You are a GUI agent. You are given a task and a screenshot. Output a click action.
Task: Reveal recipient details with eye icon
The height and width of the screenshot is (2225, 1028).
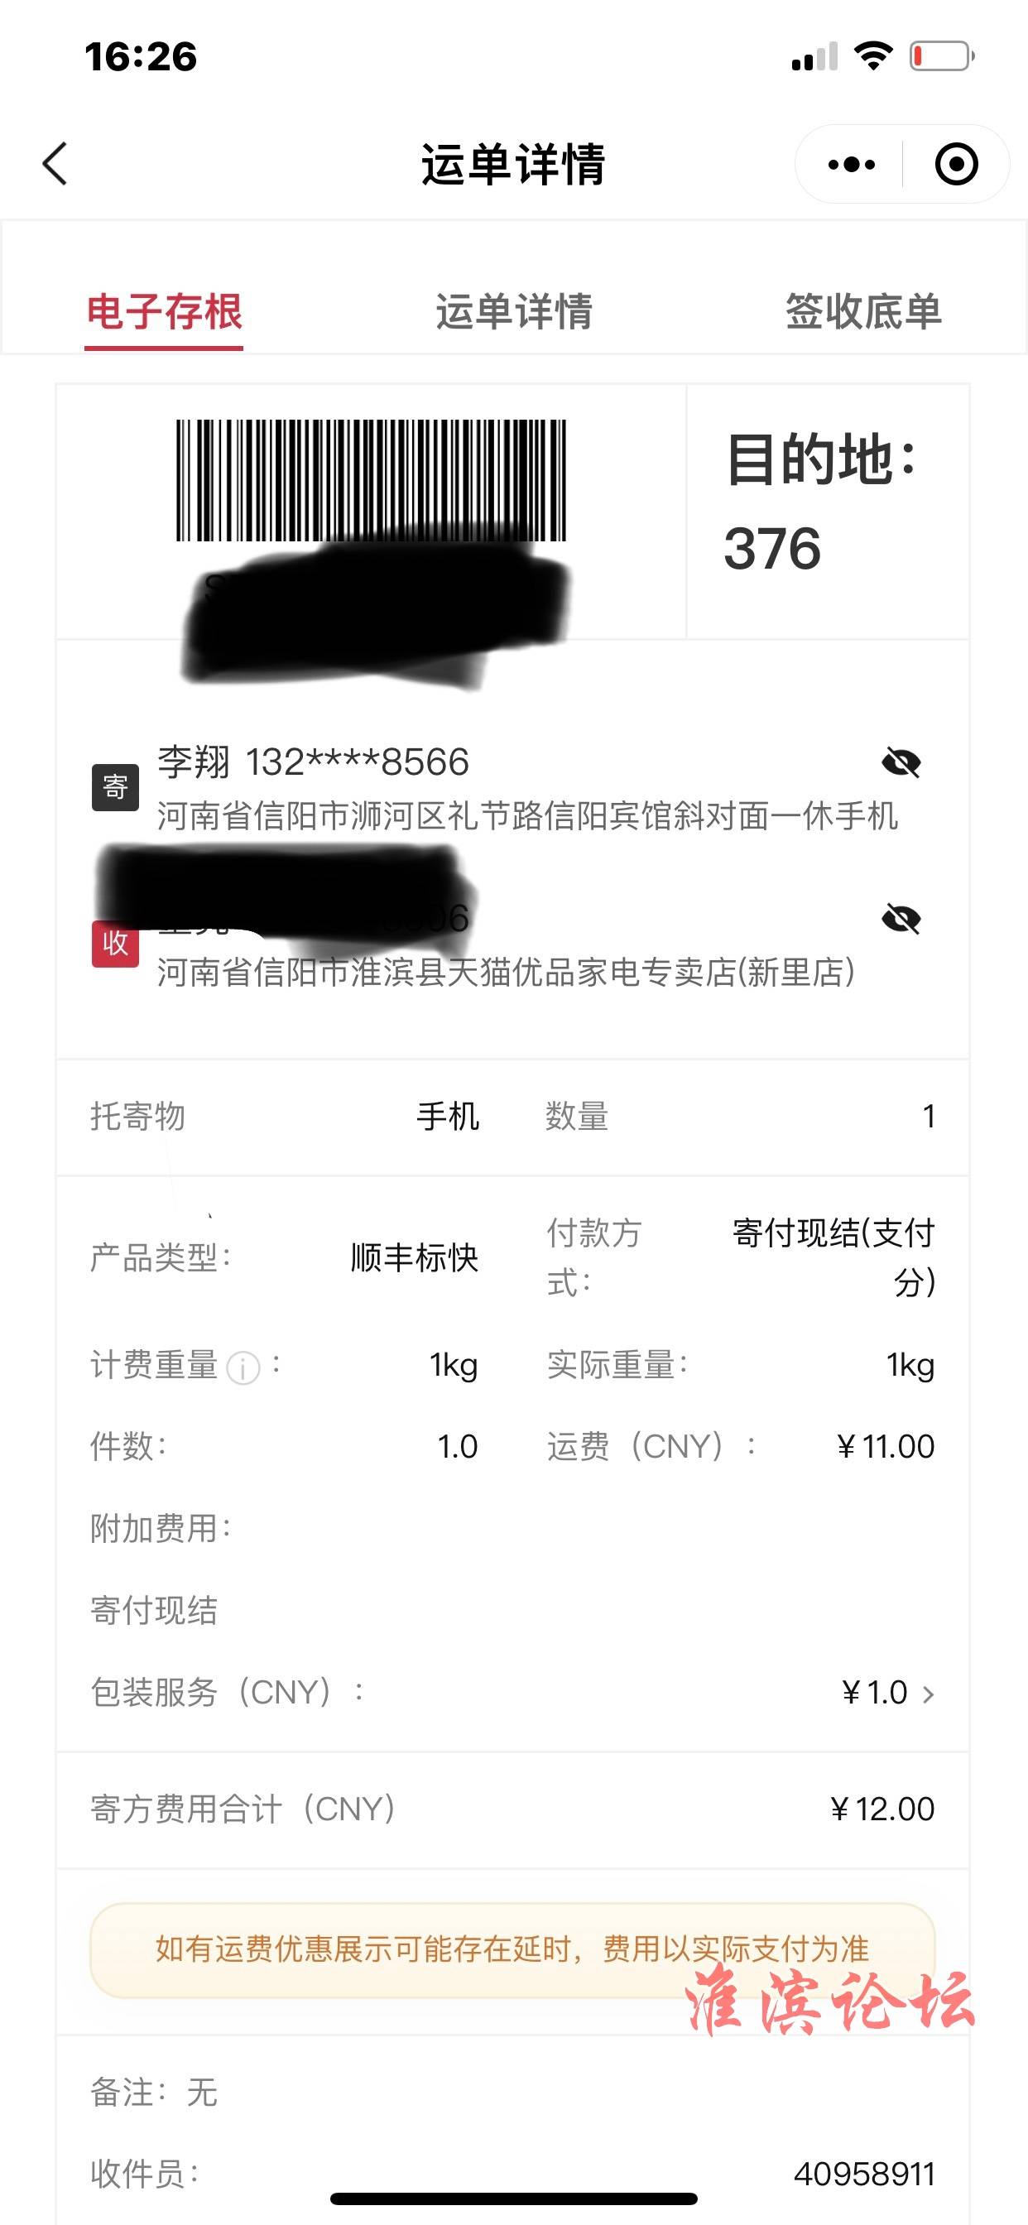(901, 919)
